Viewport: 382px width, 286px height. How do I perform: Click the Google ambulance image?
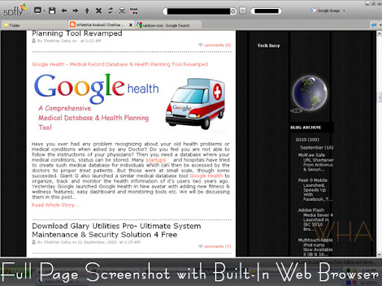pyautogui.click(x=195, y=104)
